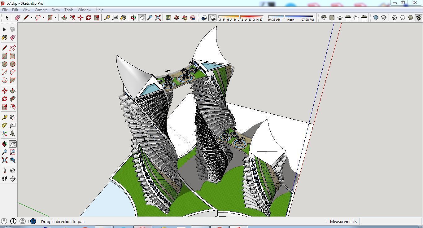Select the Polygon tool in left toolbar
Screen dimensions: 423x228
pos(13,64)
